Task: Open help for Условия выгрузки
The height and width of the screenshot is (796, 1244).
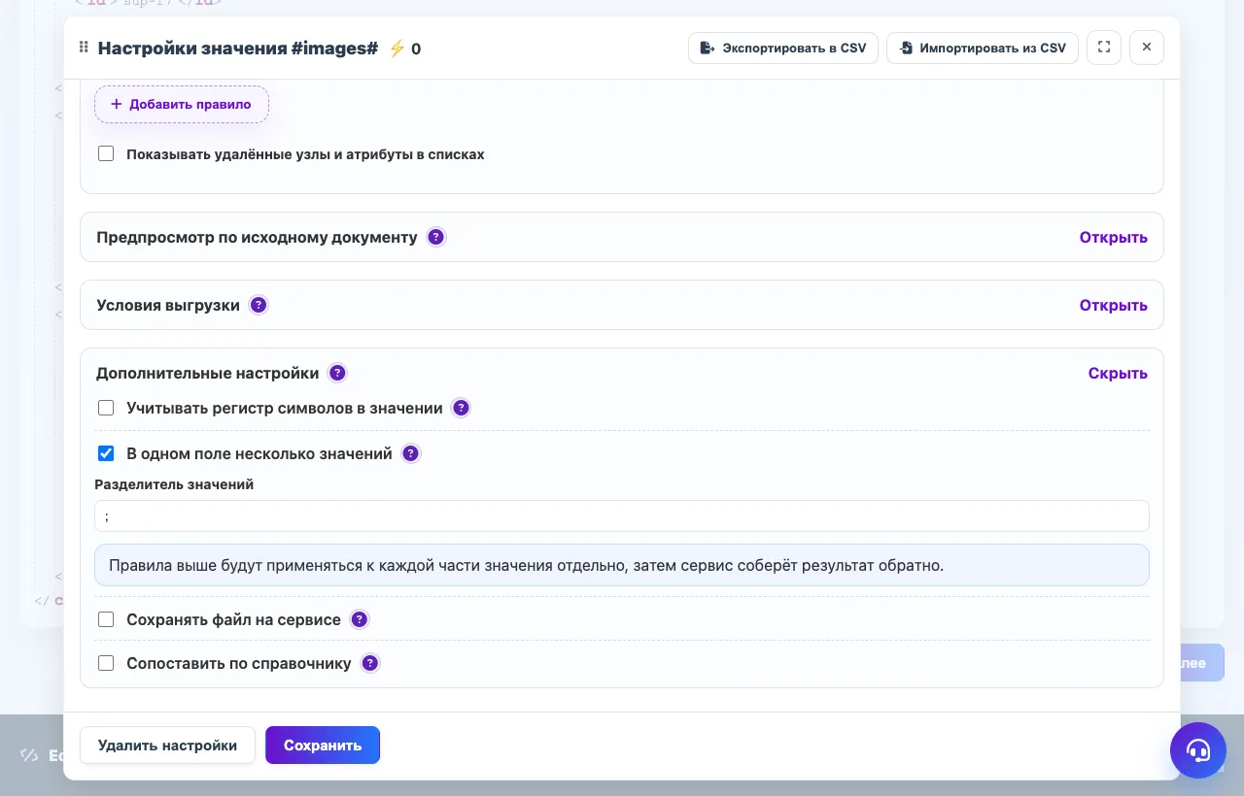Action: click(x=259, y=305)
